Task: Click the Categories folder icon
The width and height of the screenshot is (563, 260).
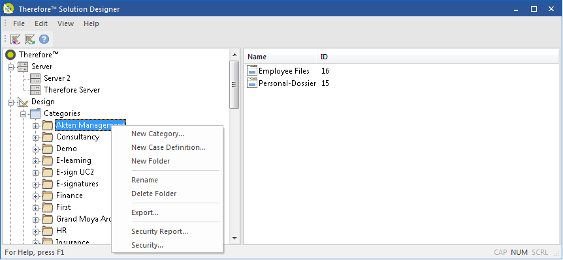Action: coord(35,113)
